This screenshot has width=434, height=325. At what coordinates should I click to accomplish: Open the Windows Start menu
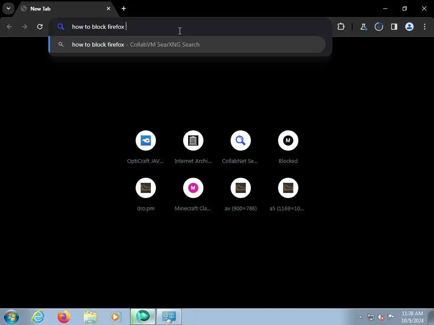pos(11,317)
